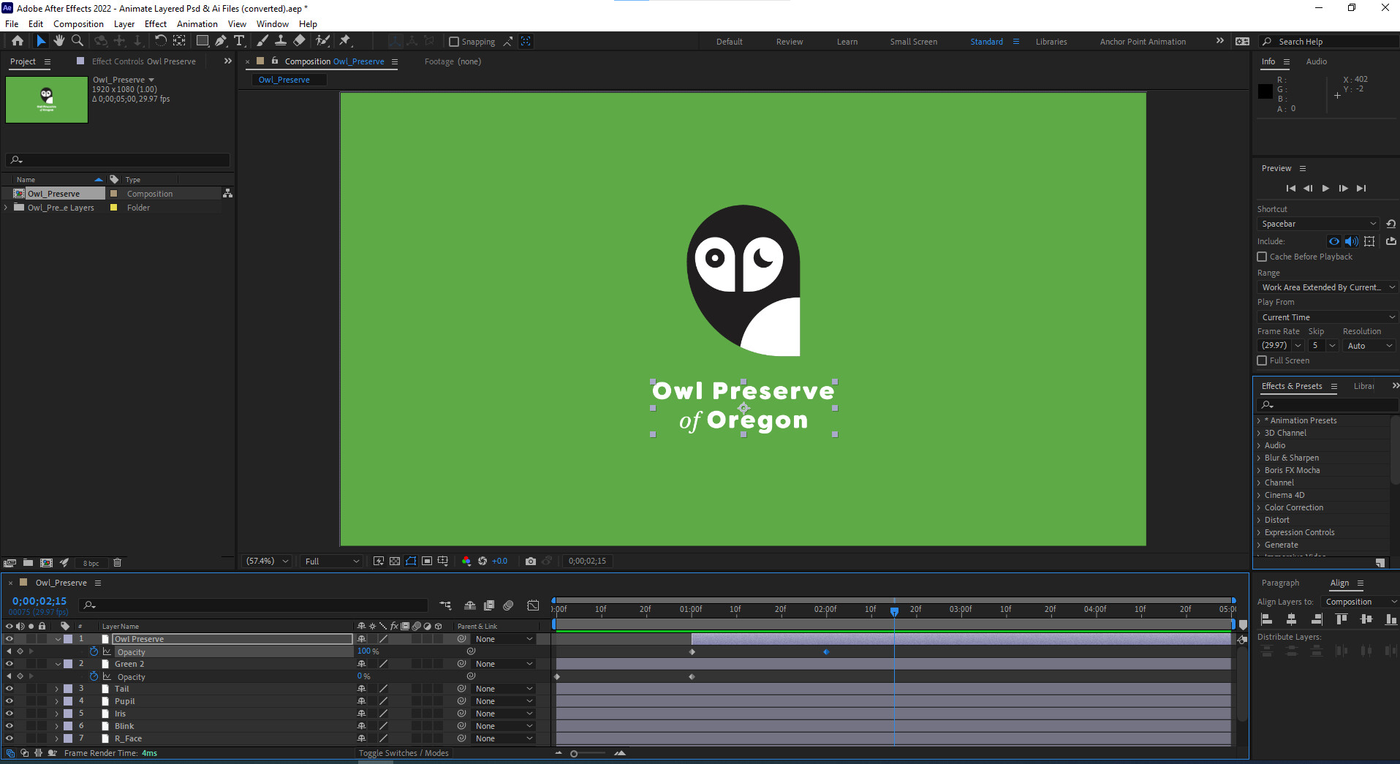The width and height of the screenshot is (1400, 764).
Task: Switch to the Effects & Presets tab
Action: 1293,386
